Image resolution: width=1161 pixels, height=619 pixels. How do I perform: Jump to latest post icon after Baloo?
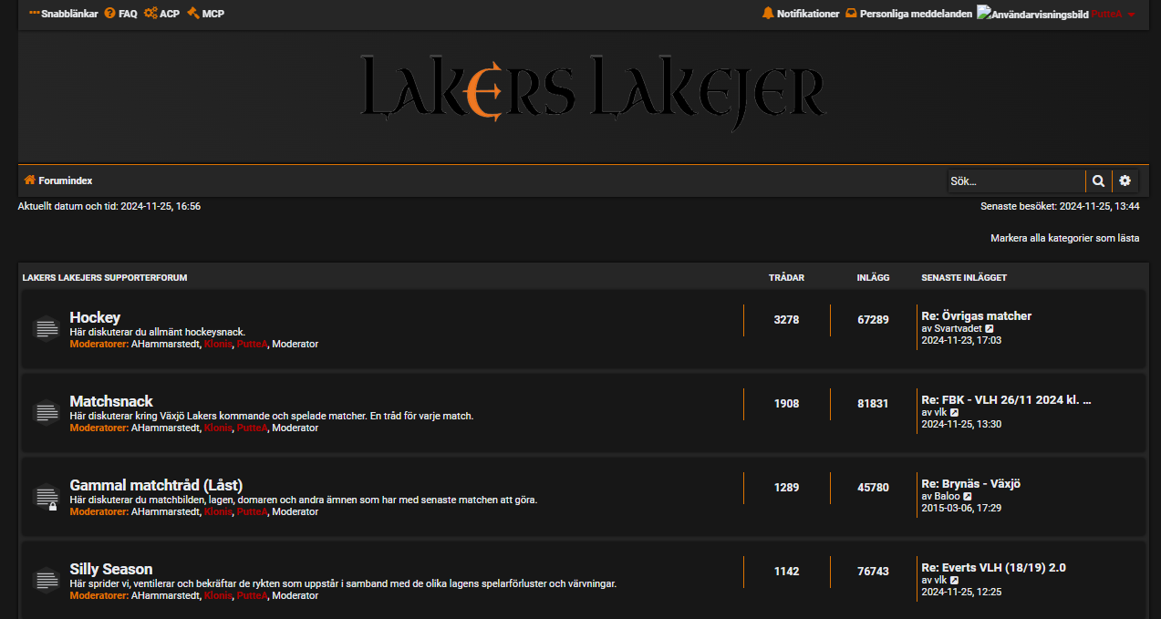968,497
